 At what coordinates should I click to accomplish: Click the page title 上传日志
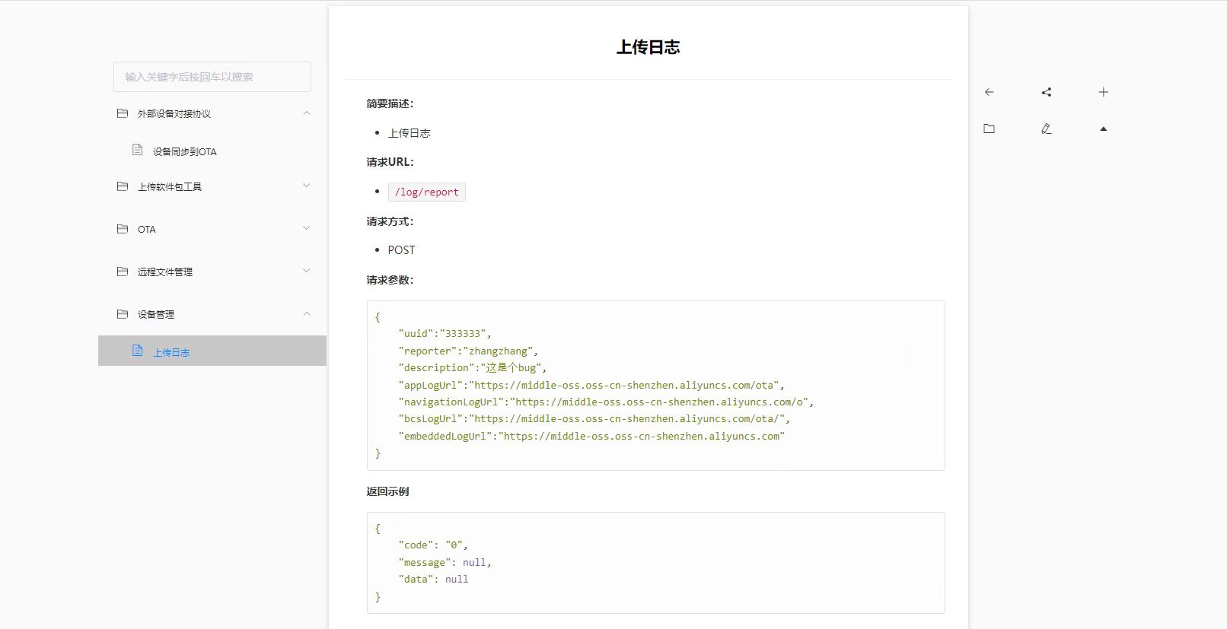649,47
